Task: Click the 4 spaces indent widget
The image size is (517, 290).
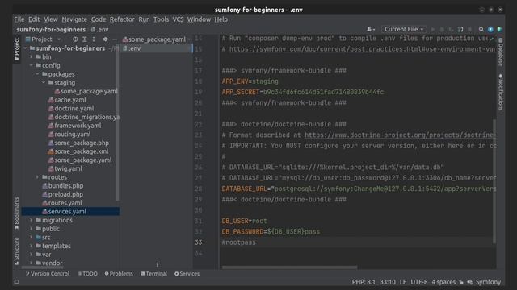Action: click(443, 282)
